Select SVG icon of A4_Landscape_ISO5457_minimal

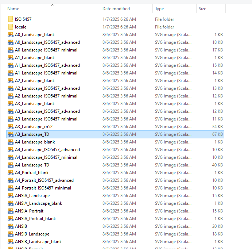click(x=11, y=157)
